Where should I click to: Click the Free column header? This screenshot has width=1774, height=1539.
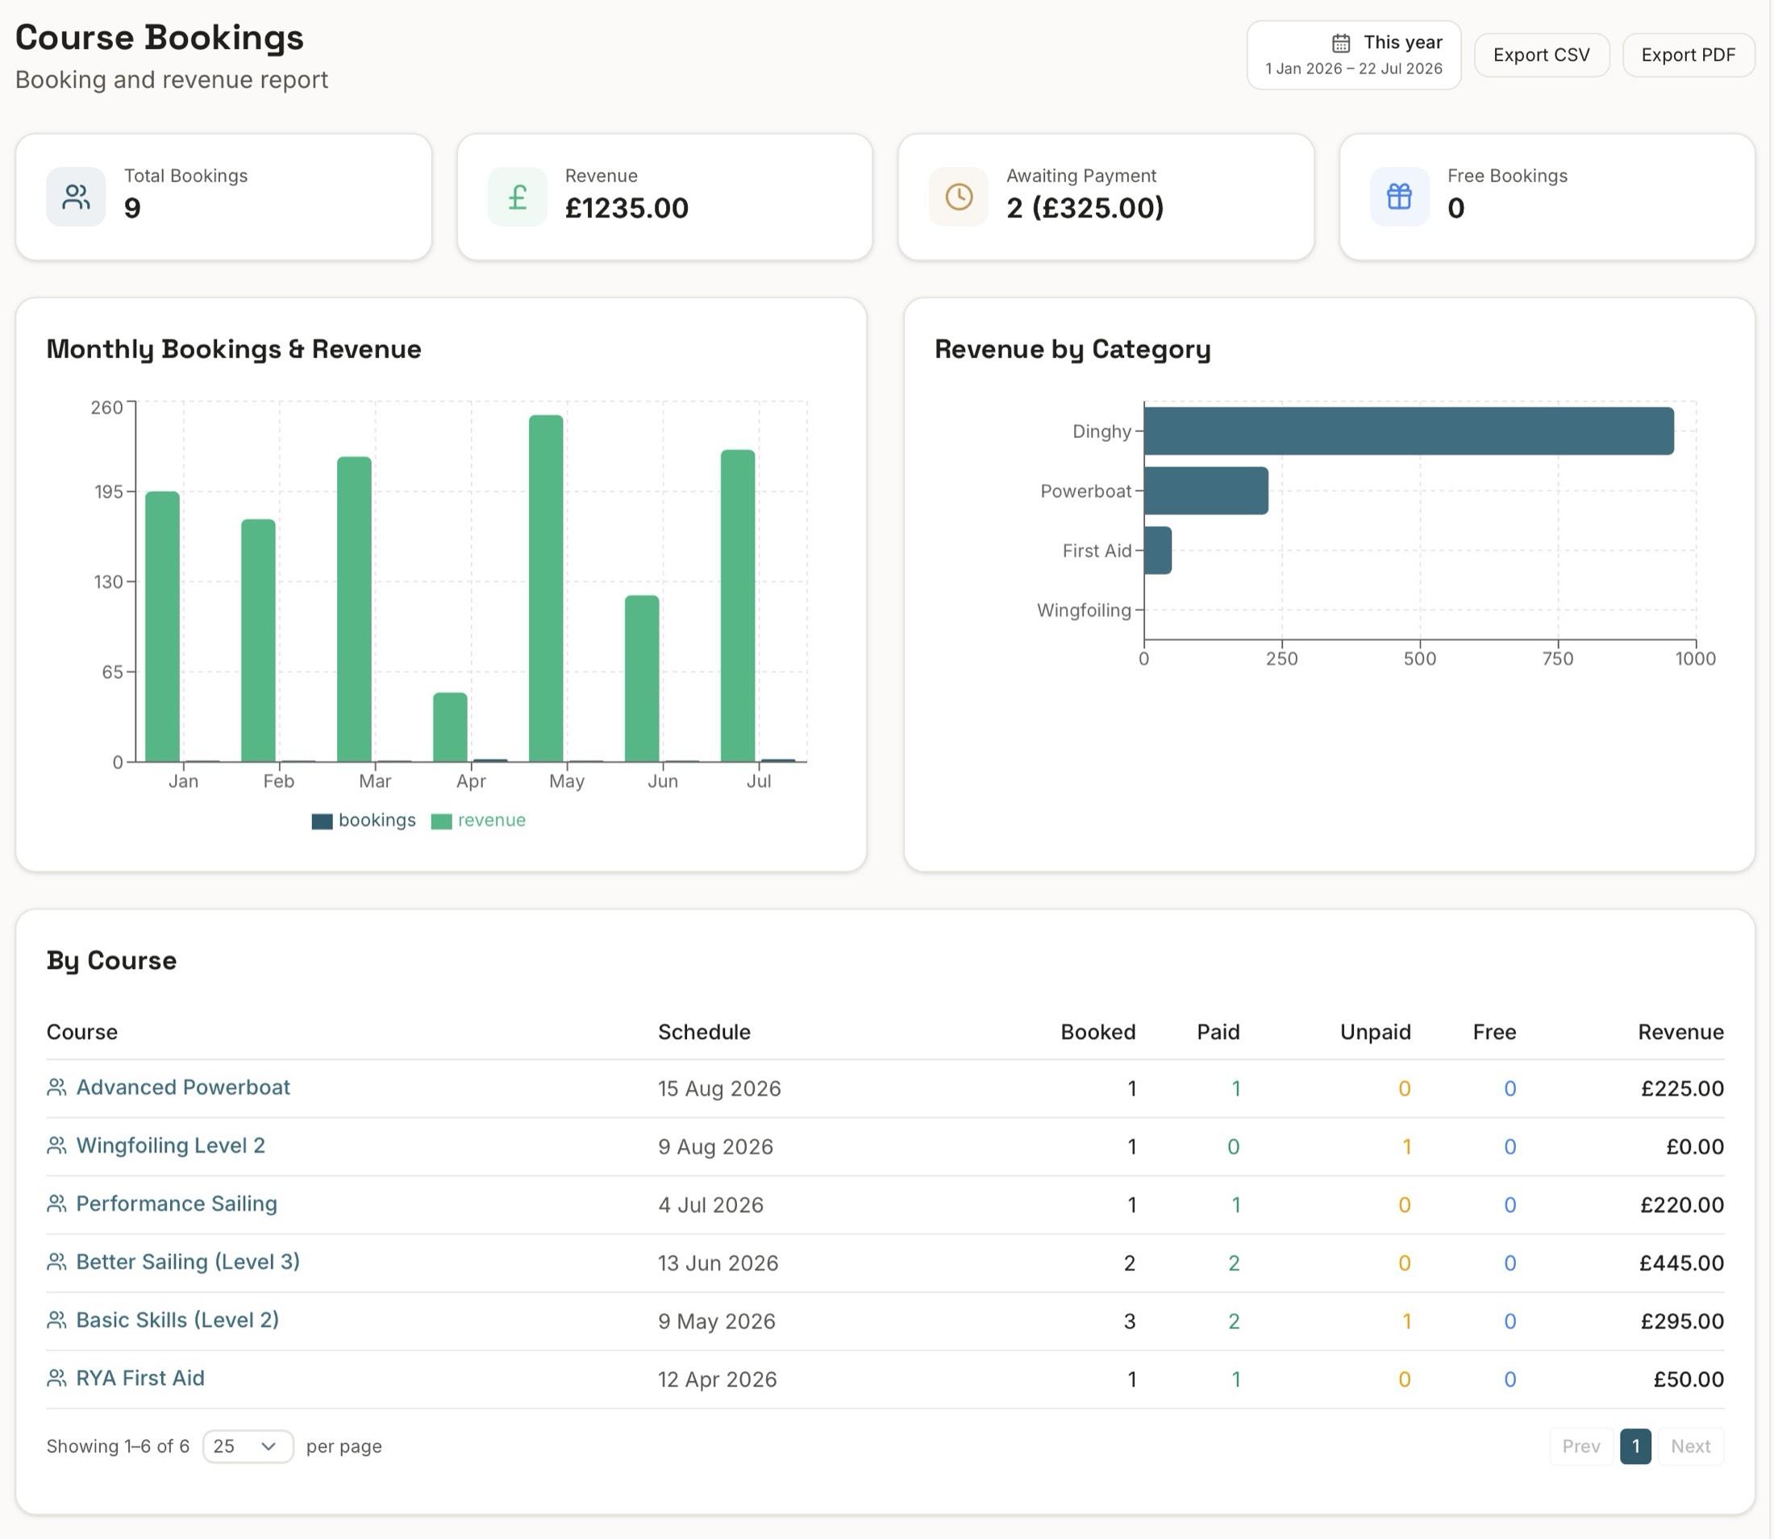[1495, 1032]
